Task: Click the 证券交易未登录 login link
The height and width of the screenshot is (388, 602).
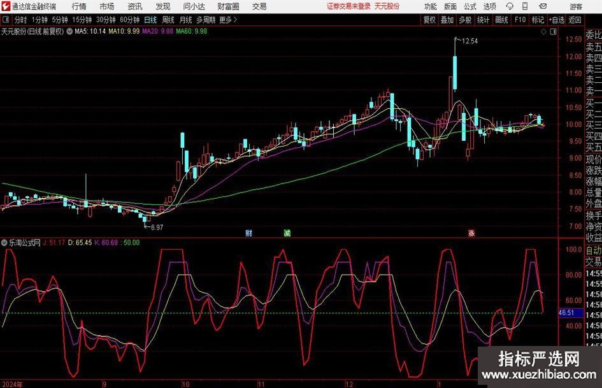Action: pos(348,6)
